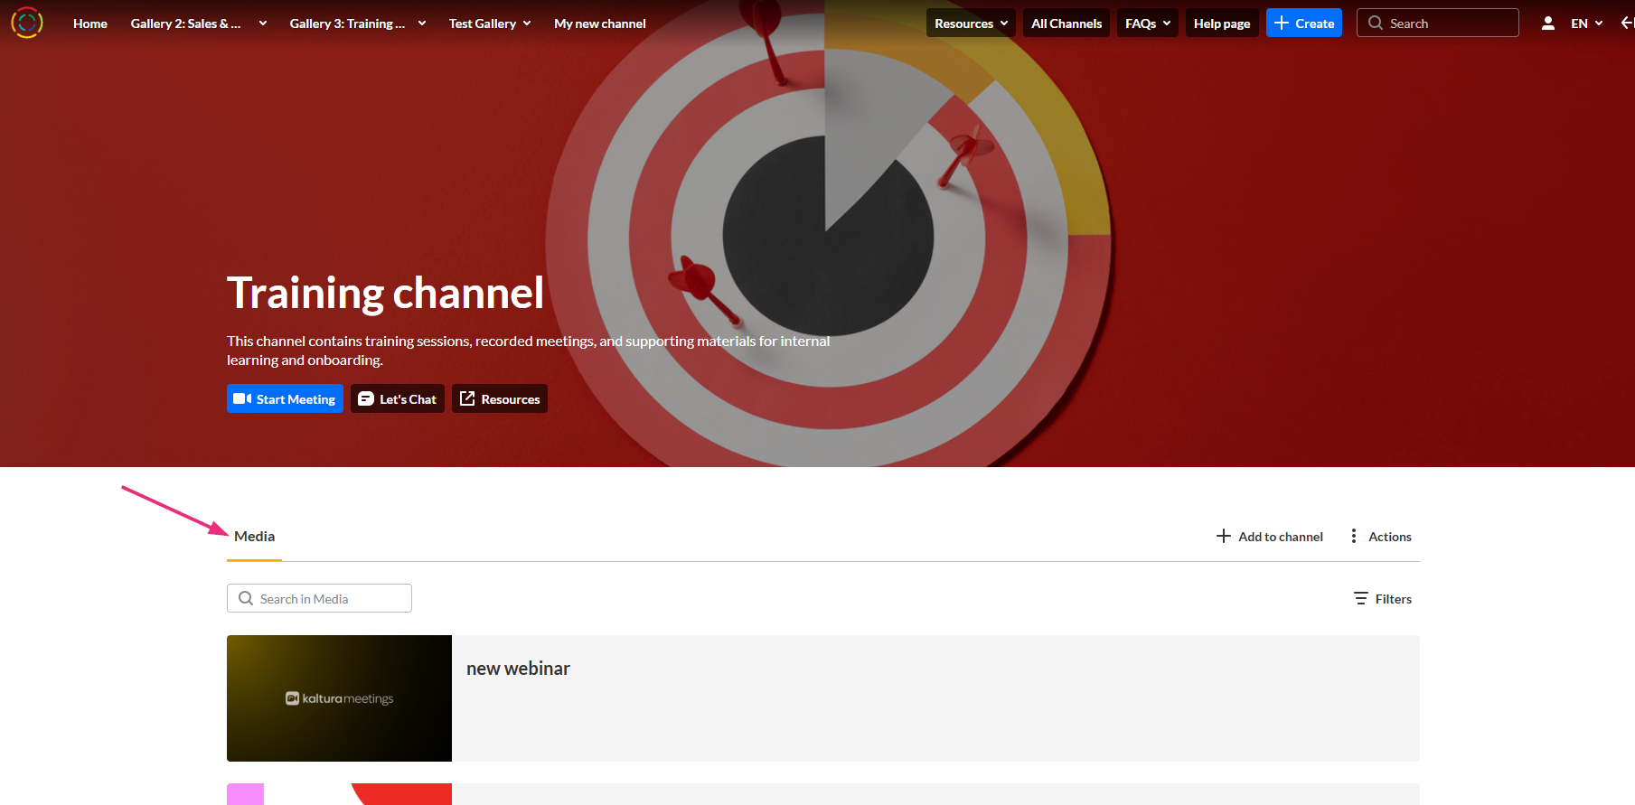
Task: Open the Filters panel
Action: [x=1383, y=599]
